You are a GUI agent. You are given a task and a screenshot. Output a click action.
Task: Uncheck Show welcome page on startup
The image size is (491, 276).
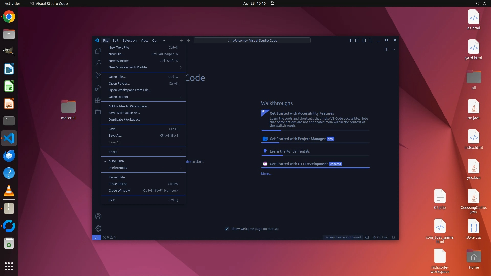point(227,229)
